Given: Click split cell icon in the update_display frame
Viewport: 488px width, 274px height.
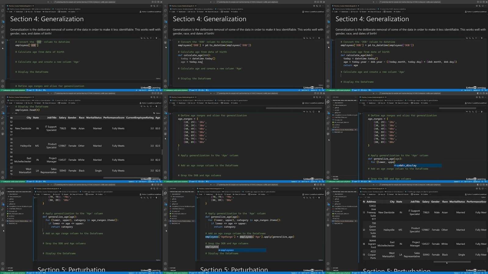Looking at the screenshot, I should (476, 112).
